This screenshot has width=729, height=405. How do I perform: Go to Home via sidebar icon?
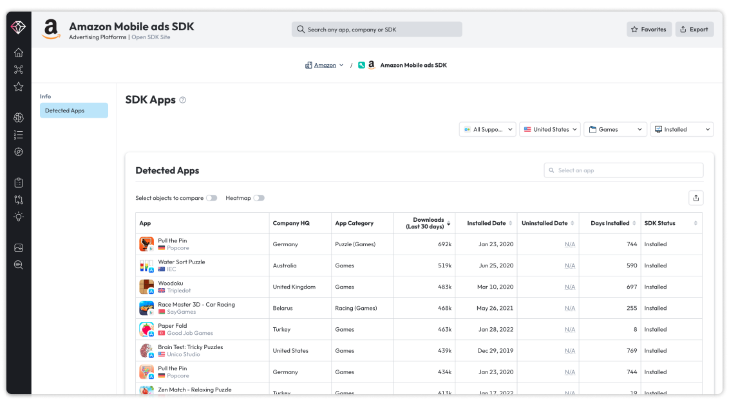pos(19,53)
